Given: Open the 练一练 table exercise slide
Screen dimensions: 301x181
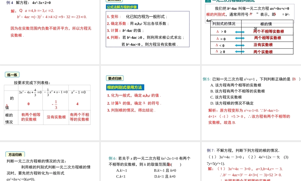Looking at the screenshot, I should (50, 103).
